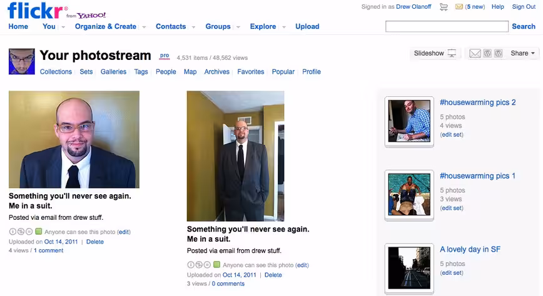This screenshot has height=296, width=543.
Task: Delete the first suit photo
Action: (x=95, y=242)
